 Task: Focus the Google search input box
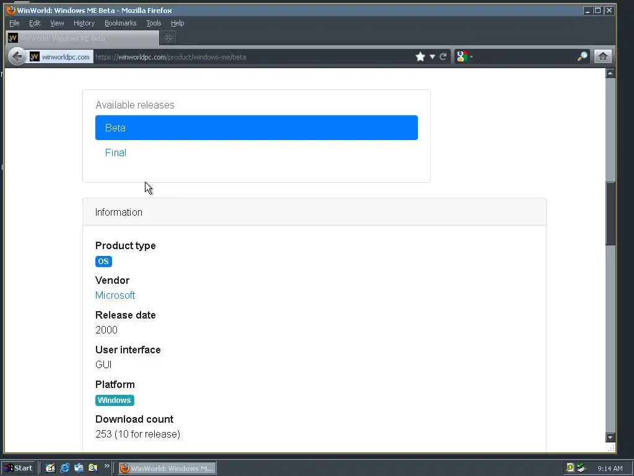point(524,56)
